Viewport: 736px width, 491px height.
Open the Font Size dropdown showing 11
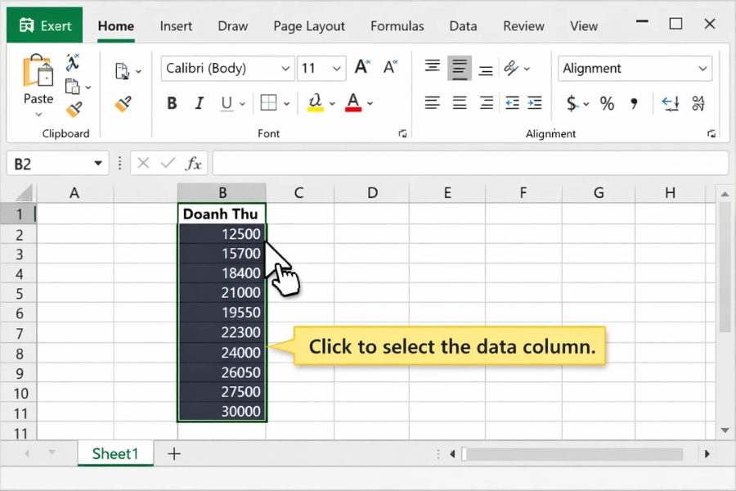[x=321, y=69]
